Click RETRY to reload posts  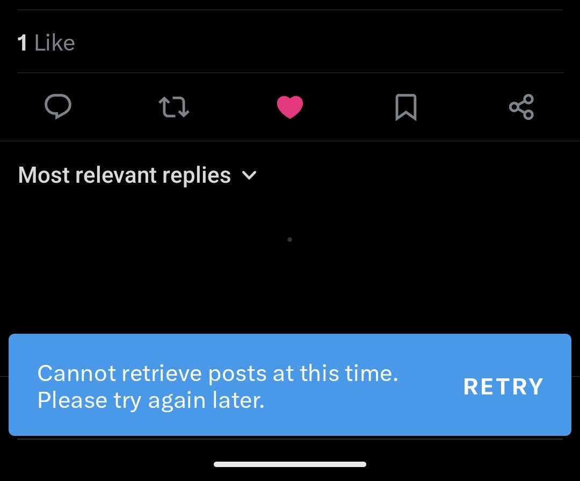point(503,386)
